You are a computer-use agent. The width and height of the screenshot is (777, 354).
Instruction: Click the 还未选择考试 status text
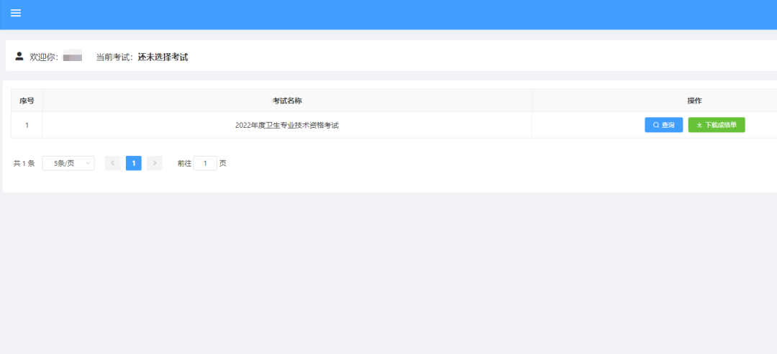(163, 57)
